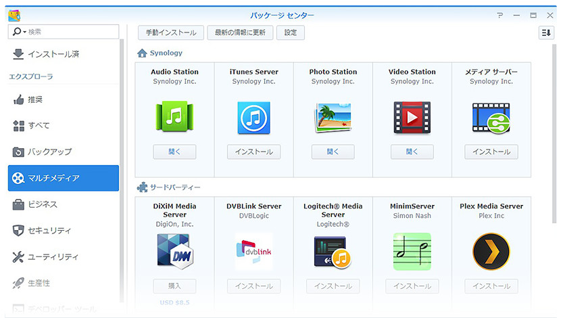This screenshot has width=561, height=318.
Task: Click the Logitech Media Server icon
Action: [x=333, y=251]
